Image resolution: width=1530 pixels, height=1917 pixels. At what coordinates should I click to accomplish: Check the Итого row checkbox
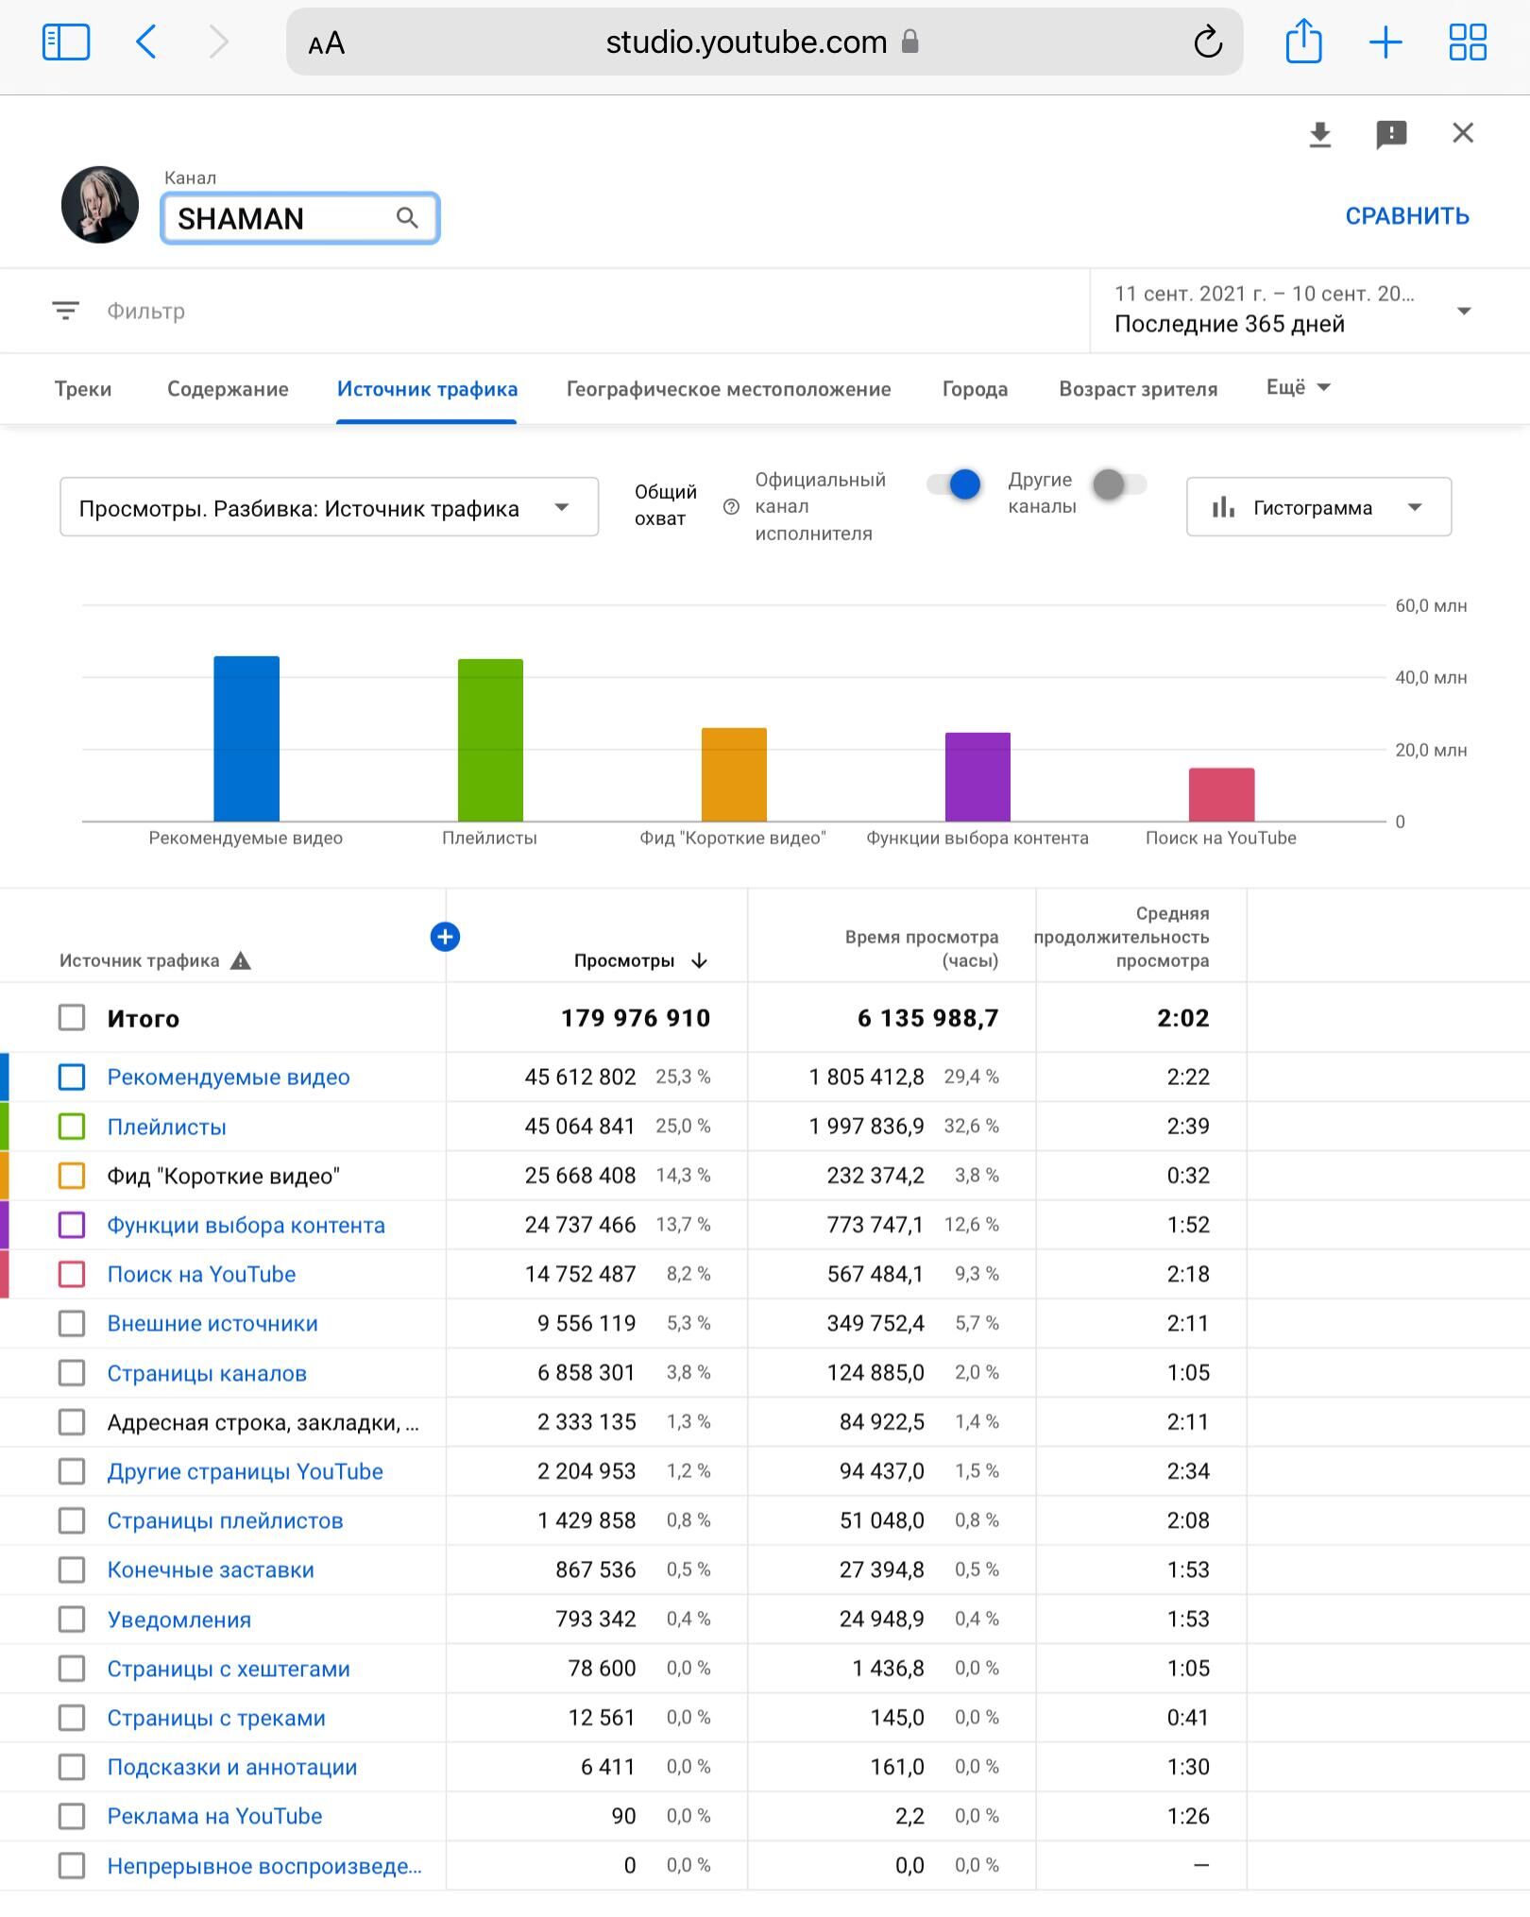pos(72,1018)
